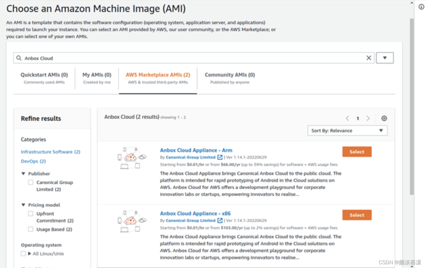Click the search magnifier icon
Viewport: 426px width, 268px height.
click(x=19, y=58)
